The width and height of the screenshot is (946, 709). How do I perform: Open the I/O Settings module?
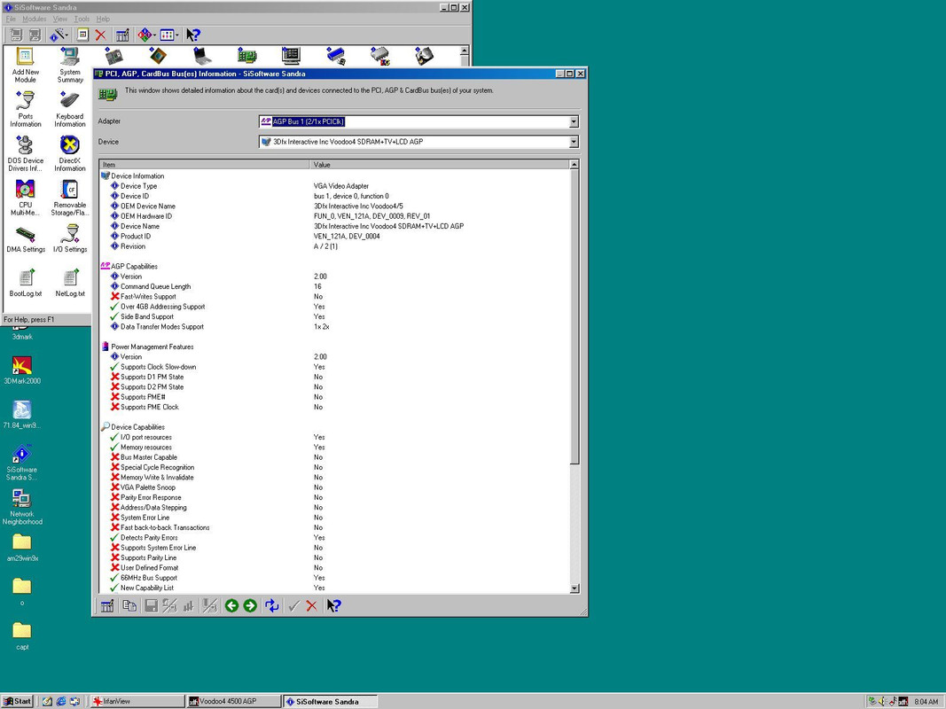(70, 238)
